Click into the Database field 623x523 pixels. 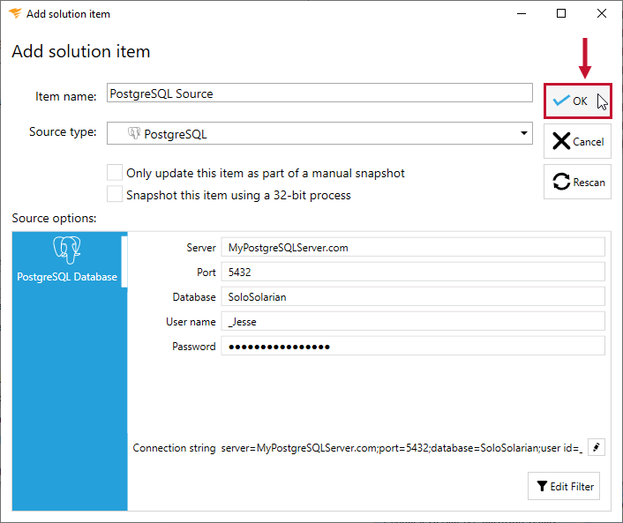pos(413,296)
